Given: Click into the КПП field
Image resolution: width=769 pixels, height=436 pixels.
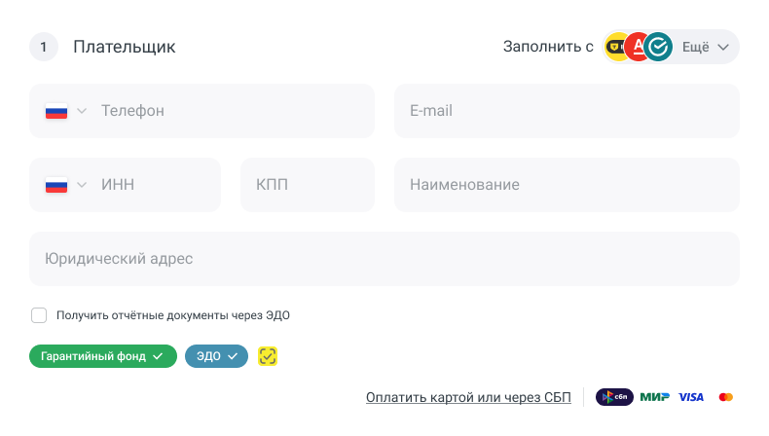Looking at the screenshot, I should click(x=308, y=185).
